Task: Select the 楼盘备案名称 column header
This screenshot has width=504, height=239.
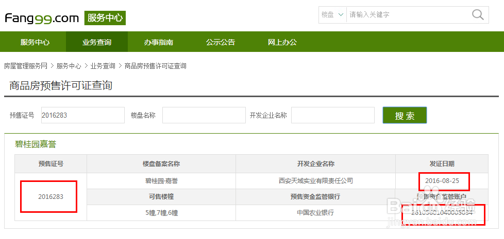Action: pyautogui.click(x=161, y=164)
